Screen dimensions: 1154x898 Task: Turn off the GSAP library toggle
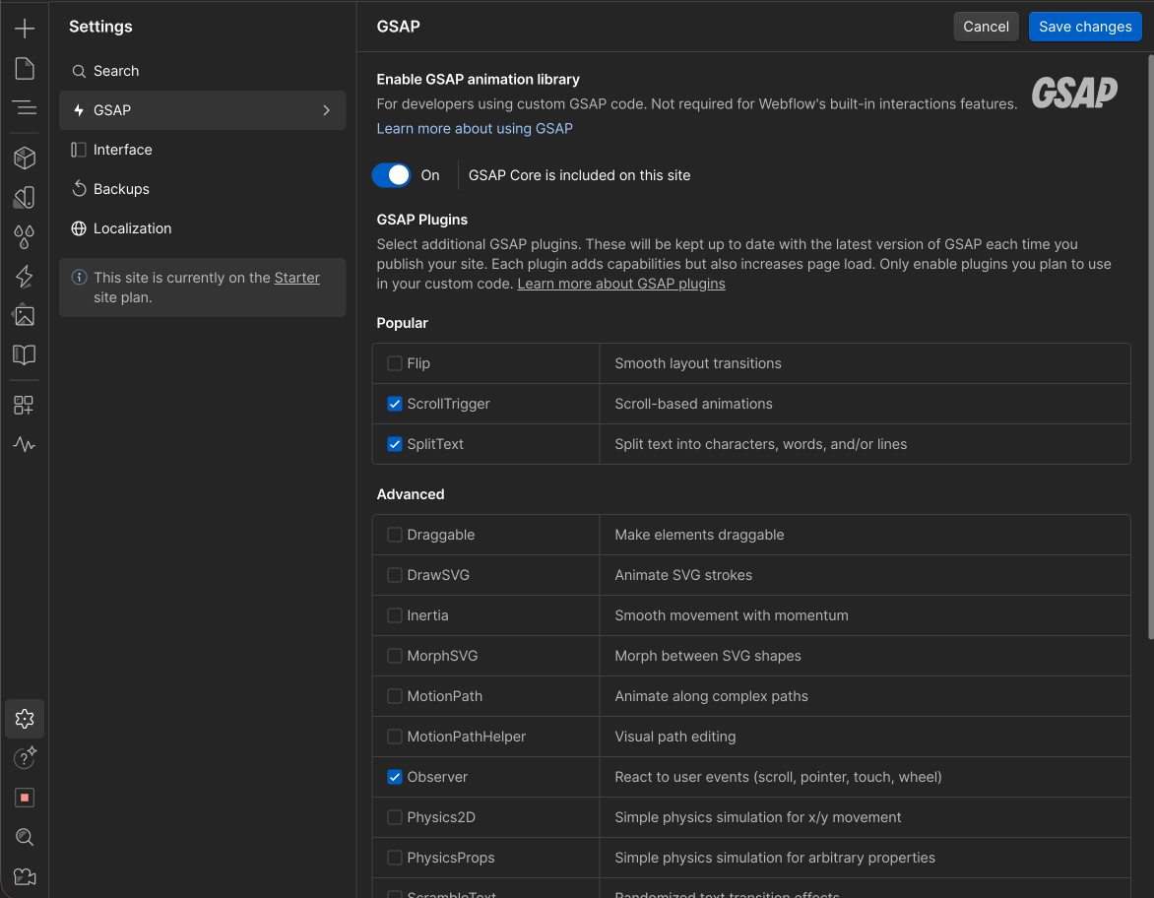click(391, 175)
